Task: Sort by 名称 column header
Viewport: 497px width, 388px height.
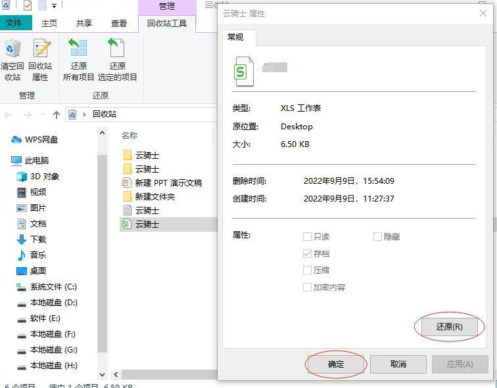Action: [130, 136]
